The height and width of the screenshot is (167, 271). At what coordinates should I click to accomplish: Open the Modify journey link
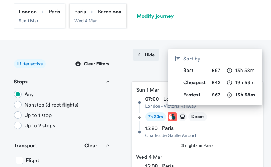pyautogui.click(x=155, y=16)
